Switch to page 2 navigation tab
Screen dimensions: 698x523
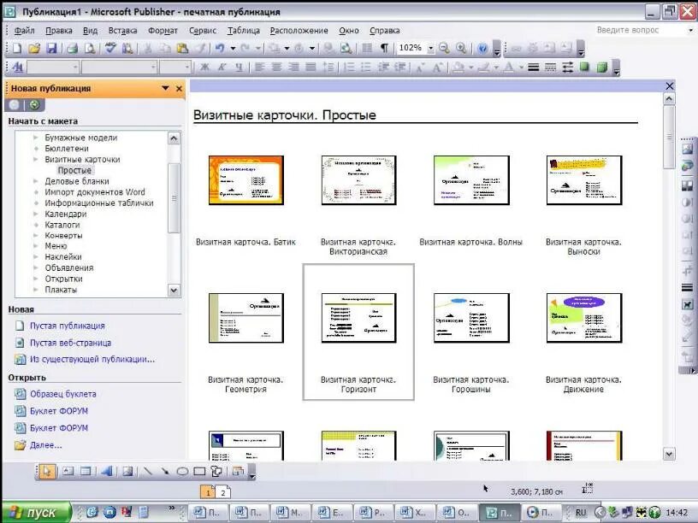pos(223,492)
